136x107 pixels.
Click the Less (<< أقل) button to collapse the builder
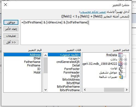(11, 42)
